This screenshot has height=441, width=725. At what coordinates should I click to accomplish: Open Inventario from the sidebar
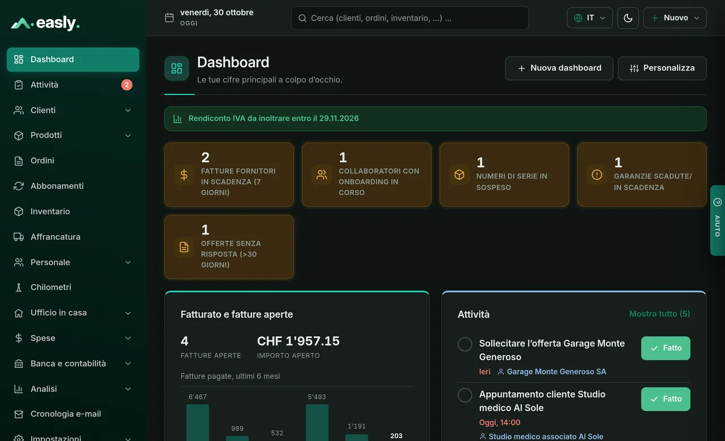73,211
